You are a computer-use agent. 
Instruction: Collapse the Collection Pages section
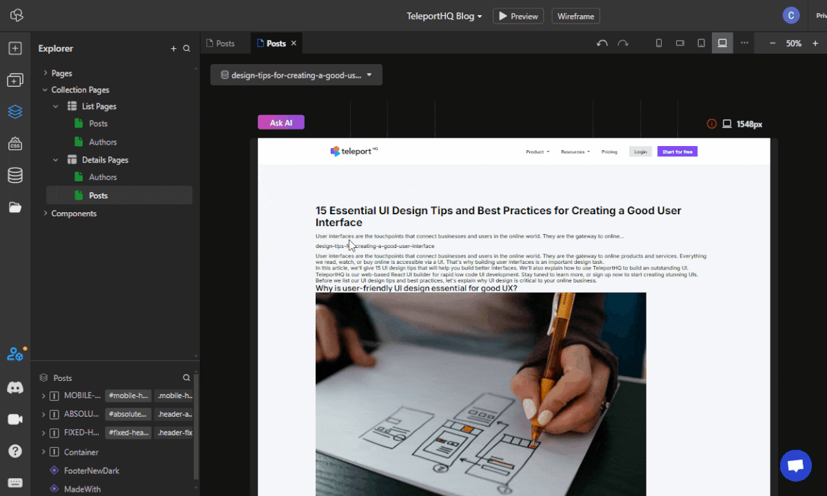click(45, 90)
